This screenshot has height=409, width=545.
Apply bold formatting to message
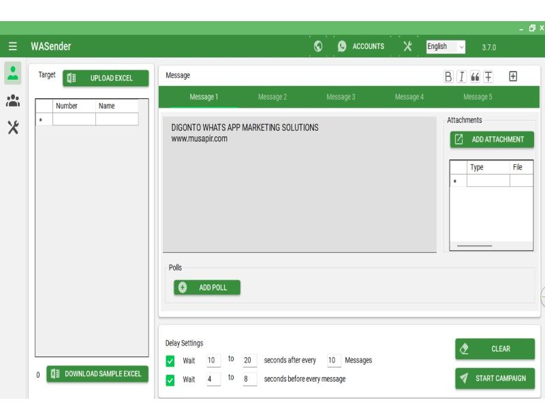coord(448,76)
